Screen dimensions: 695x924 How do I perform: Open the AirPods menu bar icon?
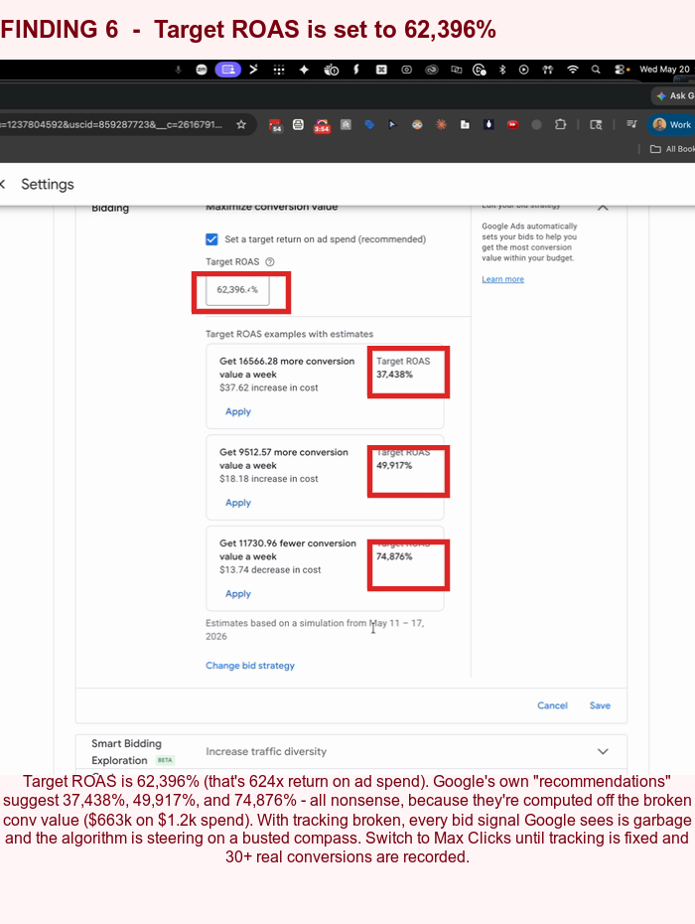548,70
